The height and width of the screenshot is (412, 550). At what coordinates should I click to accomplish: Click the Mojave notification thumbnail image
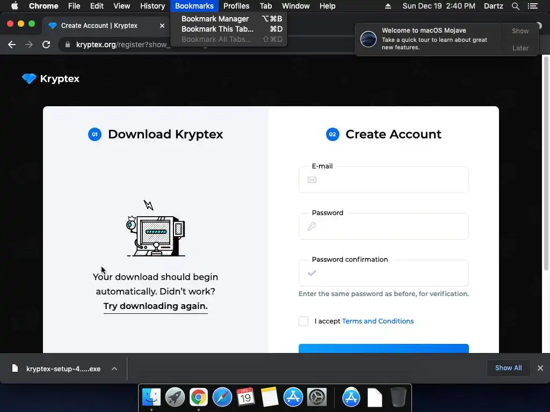pos(368,39)
